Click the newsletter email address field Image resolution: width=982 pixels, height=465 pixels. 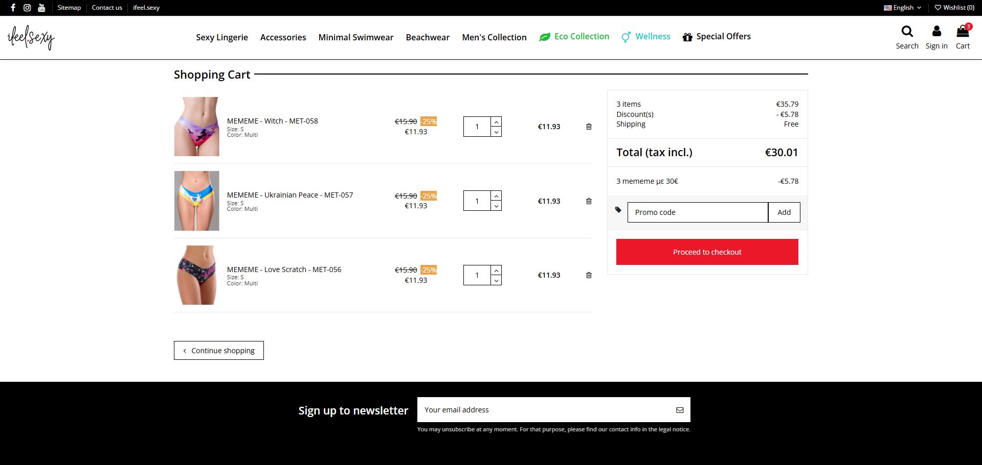pos(543,410)
